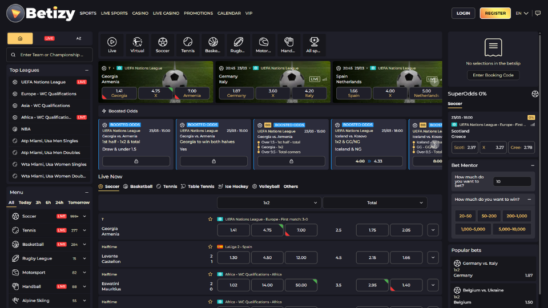Favorite the Levante Castellon match star
The width and height of the screenshot is (548, 308).
pyautogui.click(x=210, y=246)
